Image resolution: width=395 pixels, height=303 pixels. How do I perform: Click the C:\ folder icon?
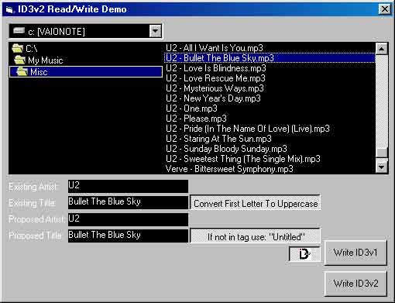pyautogui.click(x=18, y=48)
